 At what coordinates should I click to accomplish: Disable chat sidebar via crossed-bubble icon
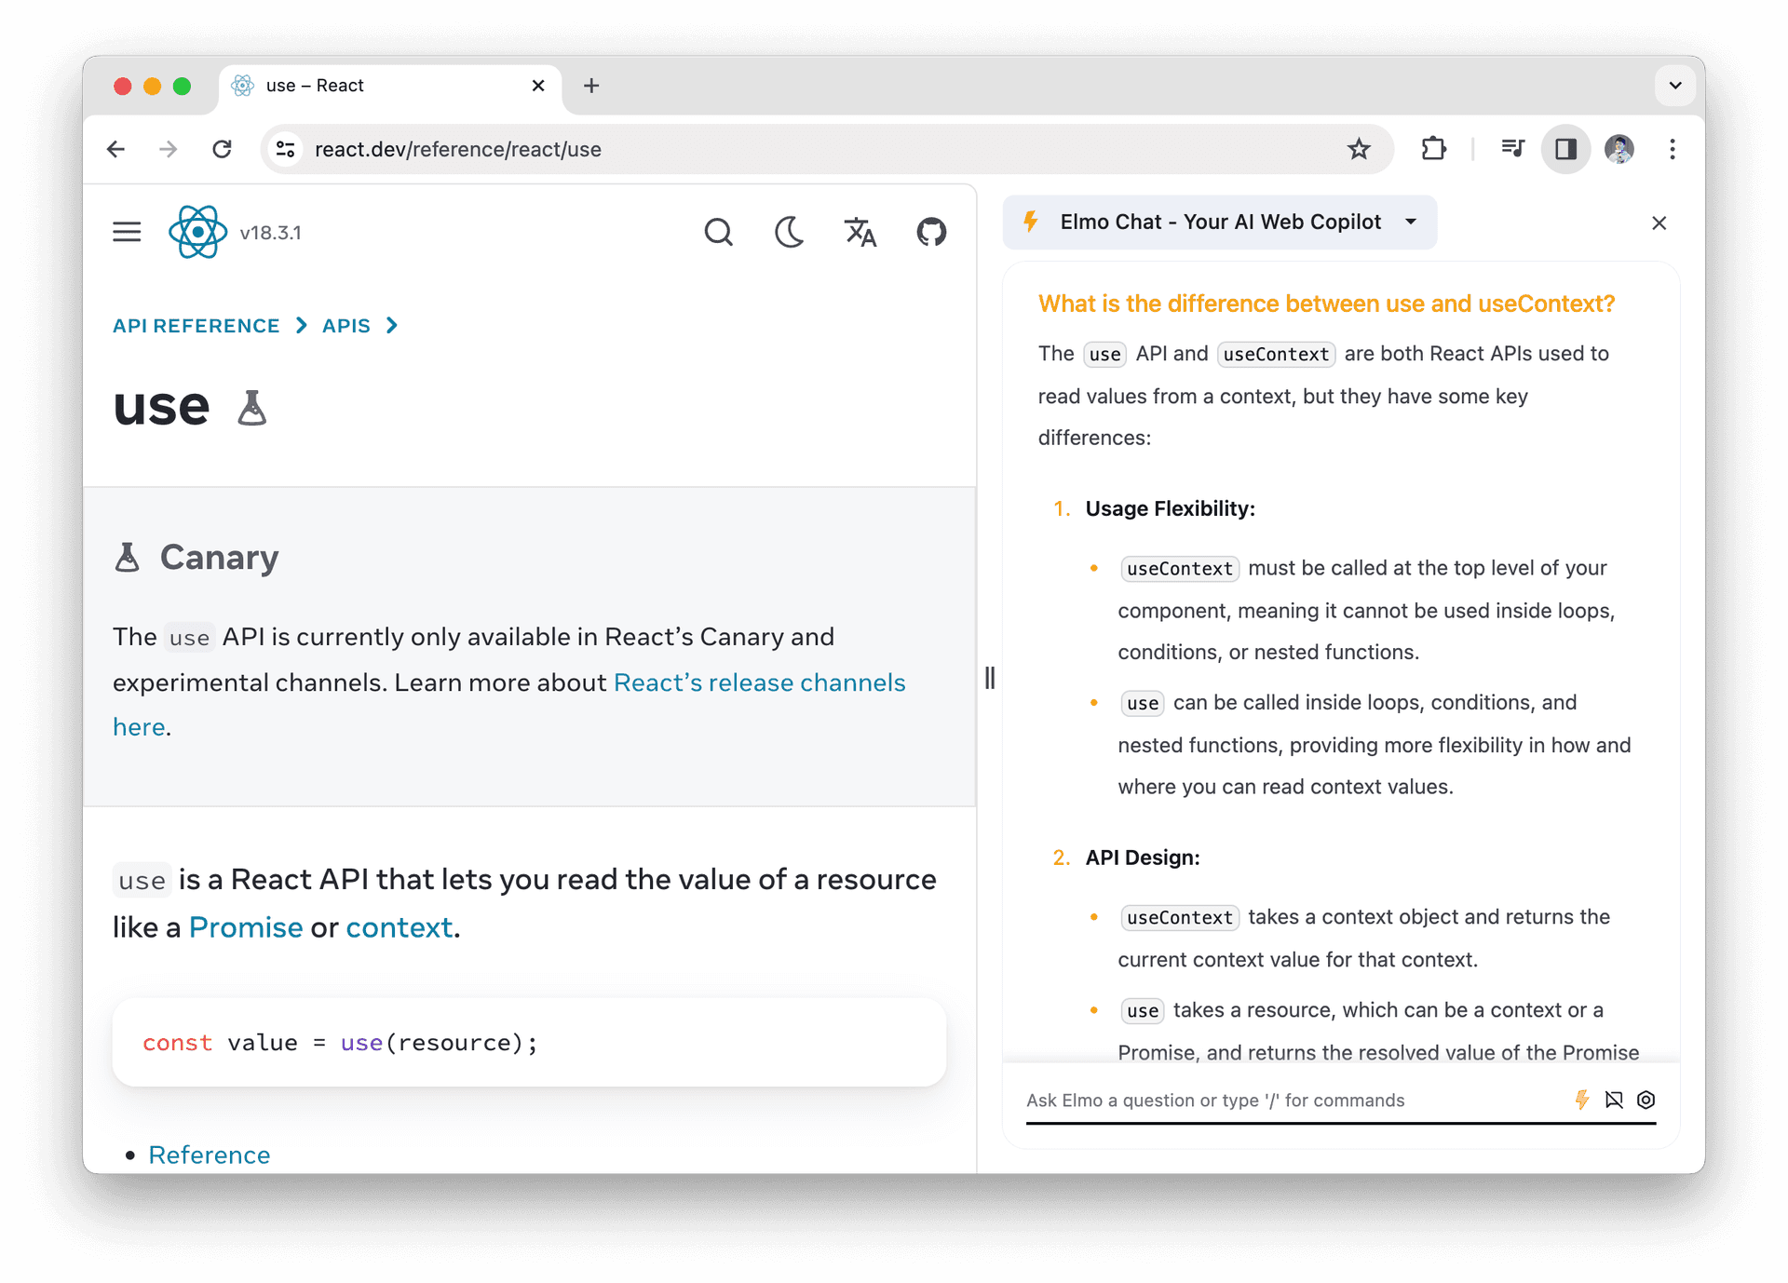[x=1614, y=1100]
